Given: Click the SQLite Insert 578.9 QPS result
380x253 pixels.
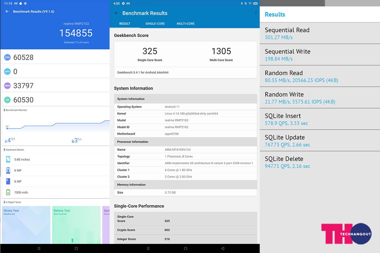Looking at the screenshot, I should [x=320, y=119].
